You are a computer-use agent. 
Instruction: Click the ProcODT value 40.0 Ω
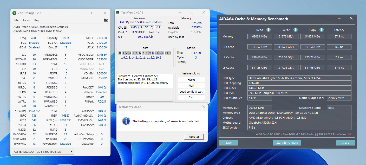pyautogui.click(x=102, y=87)
